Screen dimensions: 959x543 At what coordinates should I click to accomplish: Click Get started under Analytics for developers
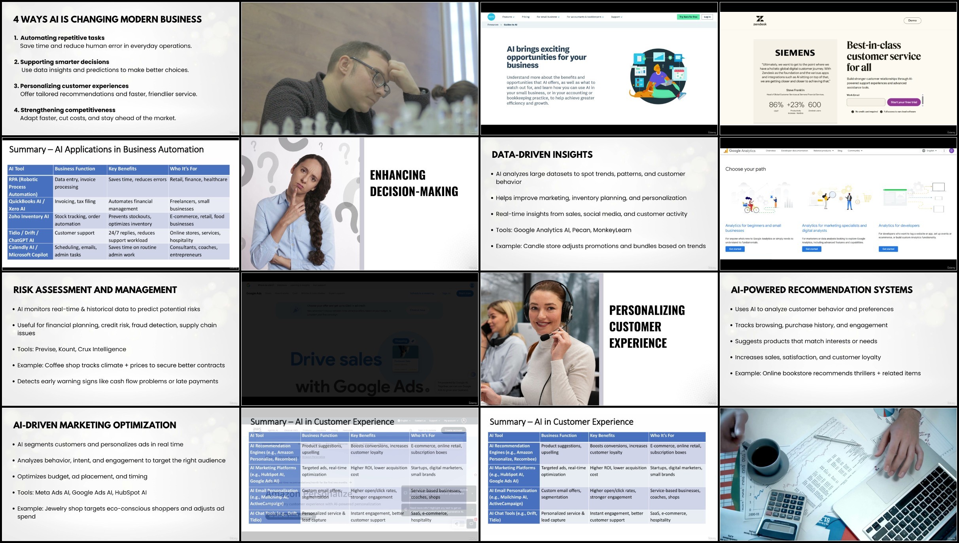pos(888,249)
